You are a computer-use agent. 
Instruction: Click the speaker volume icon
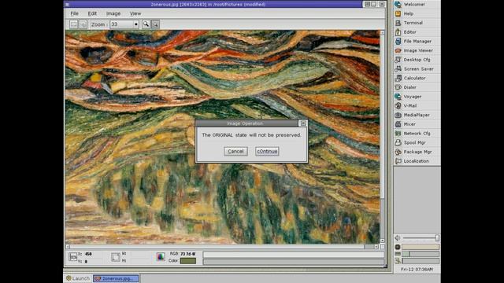coord(398,237)
